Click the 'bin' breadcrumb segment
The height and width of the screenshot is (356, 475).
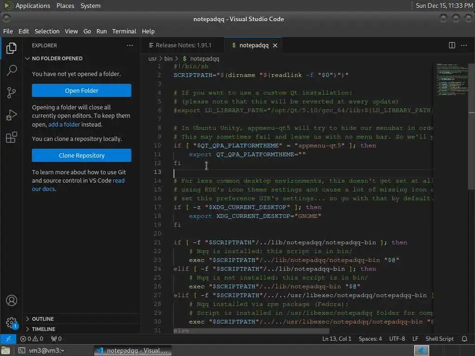click(168, 59)
